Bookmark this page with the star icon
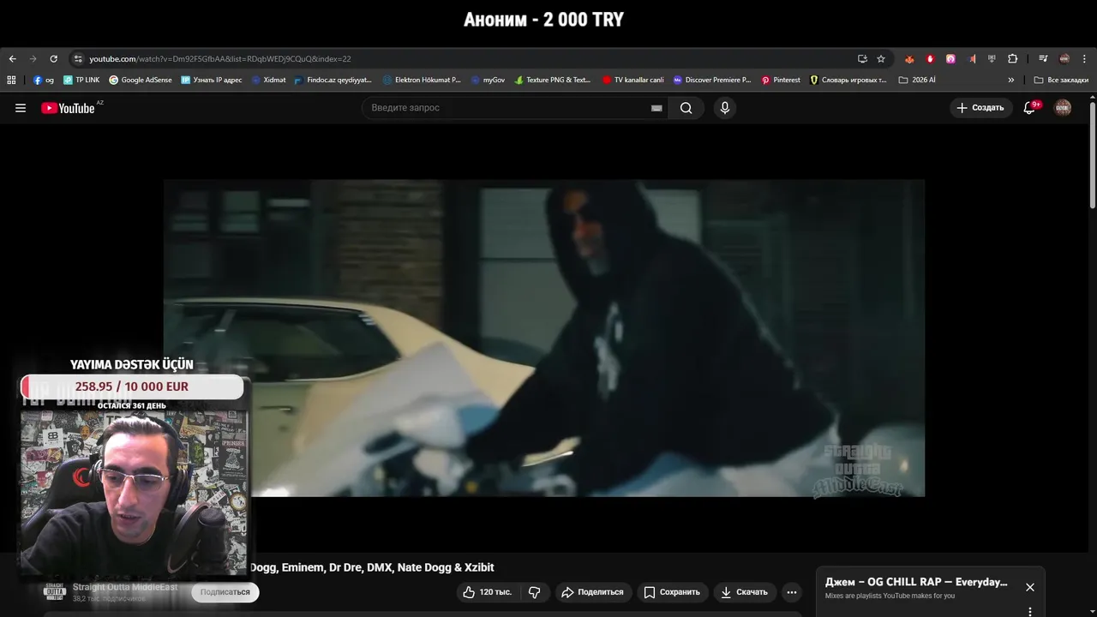Image resolution: width=1097 pixels, height=617 pixels. click(881, 59)
